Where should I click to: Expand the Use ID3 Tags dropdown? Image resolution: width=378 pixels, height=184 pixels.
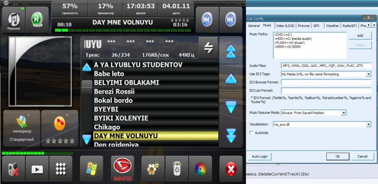[368, 74]
